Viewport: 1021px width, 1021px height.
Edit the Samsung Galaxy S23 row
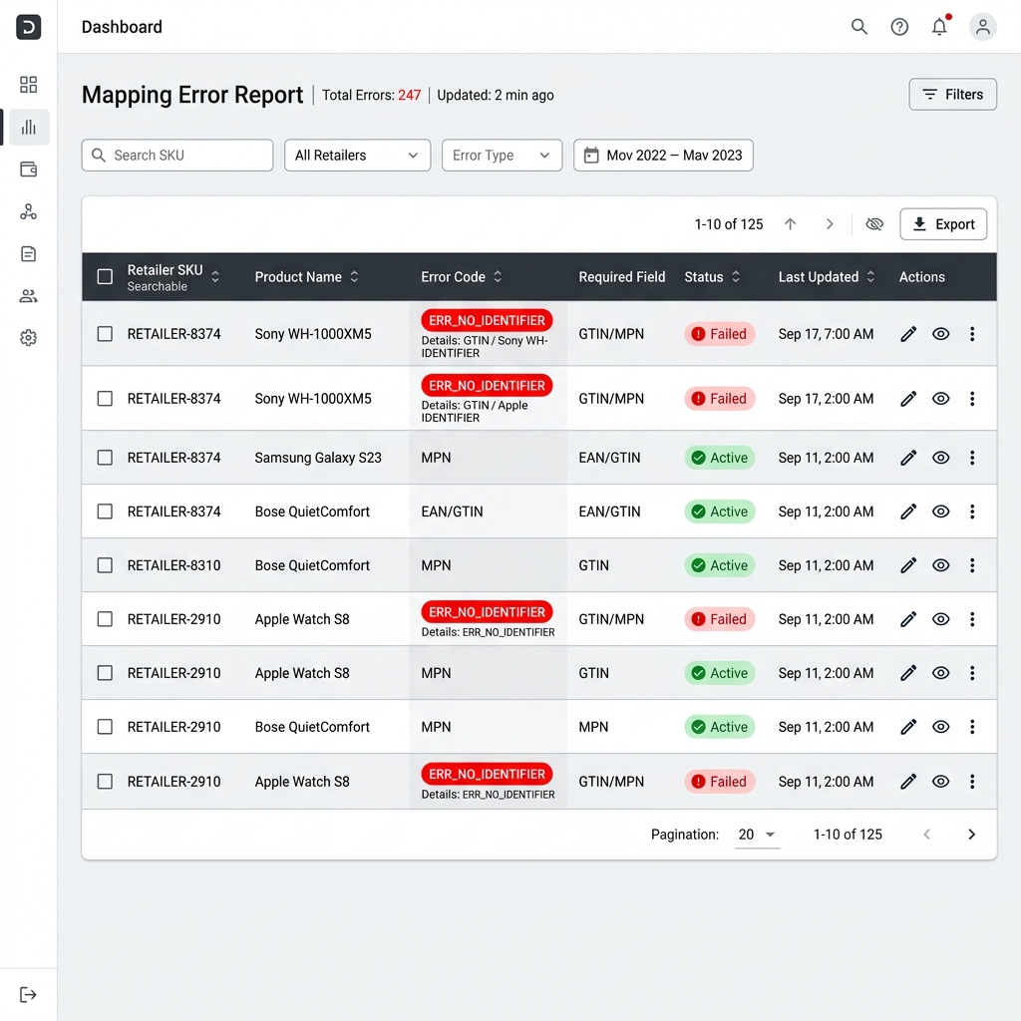[x=908, y=458]
